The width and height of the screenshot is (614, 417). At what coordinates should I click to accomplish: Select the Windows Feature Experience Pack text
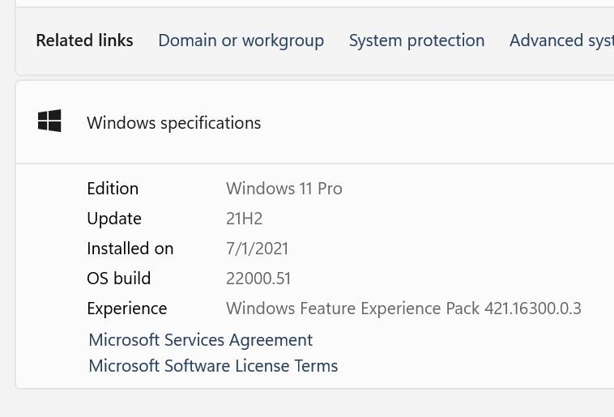pos(352,308)
